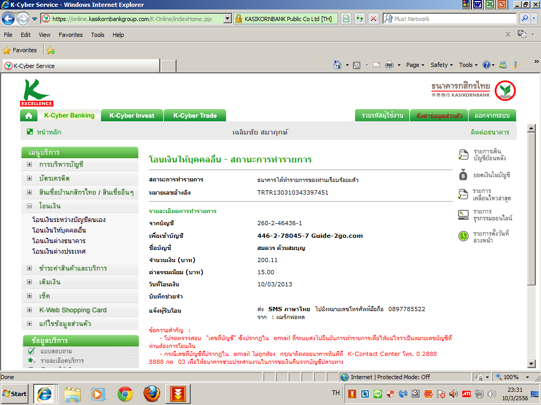Click the page scrollbar down arrow
The height and width of the screenshot is (405, 541).
click(531, 364)
